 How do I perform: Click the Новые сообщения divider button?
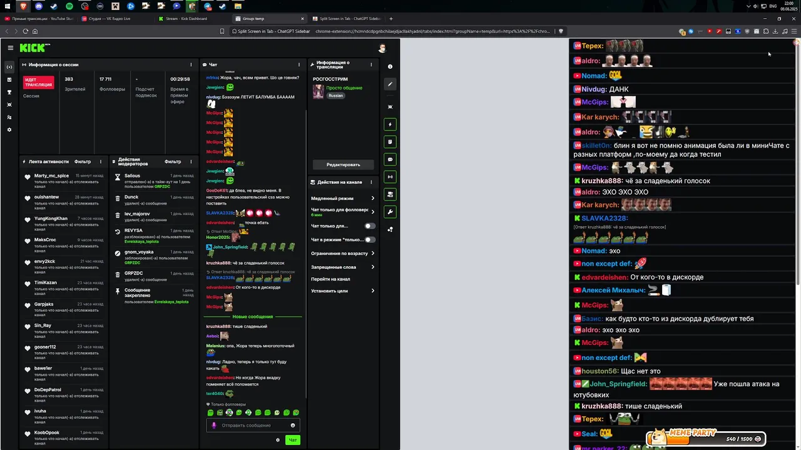tap(253, 317)
